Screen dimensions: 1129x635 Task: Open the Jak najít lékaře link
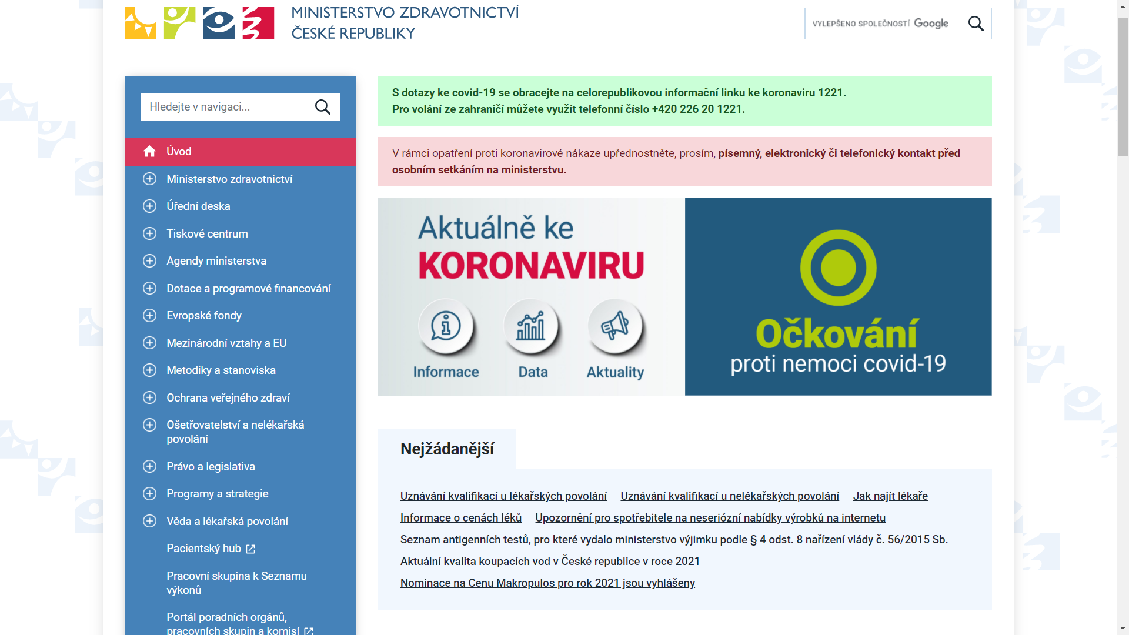[x=890, y=496]
